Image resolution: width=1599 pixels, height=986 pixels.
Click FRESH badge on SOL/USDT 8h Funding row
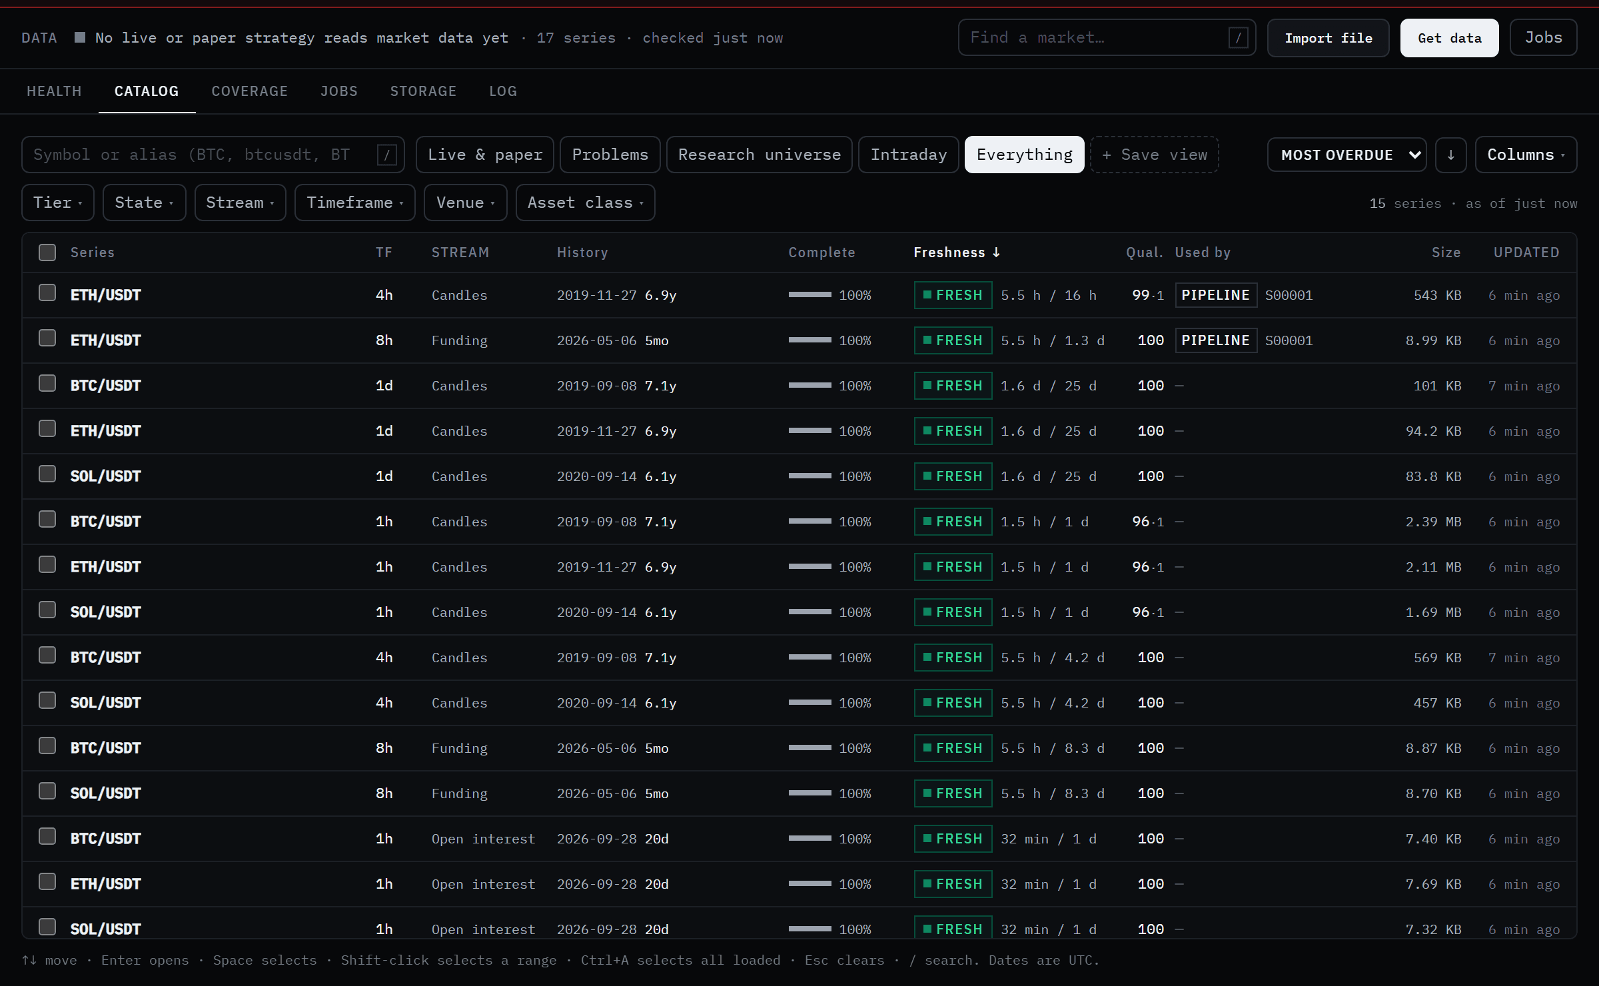pyautogui.click(x=953, y=793)
